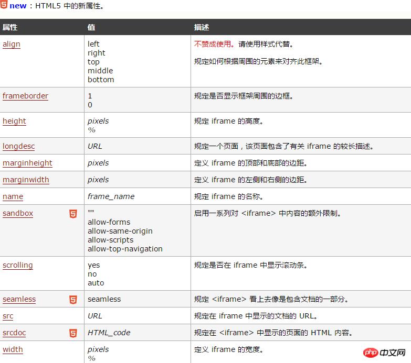Click the HTML5 icon next to seamless

pos(73,300)
